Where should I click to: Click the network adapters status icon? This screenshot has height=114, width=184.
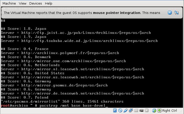point(131,110)
